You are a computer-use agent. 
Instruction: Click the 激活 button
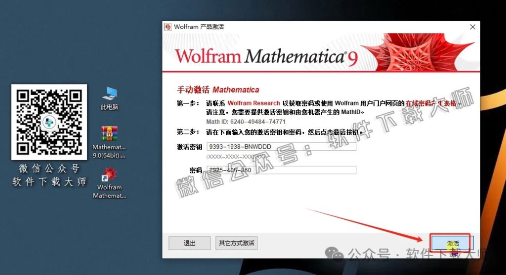coord(453,243)
